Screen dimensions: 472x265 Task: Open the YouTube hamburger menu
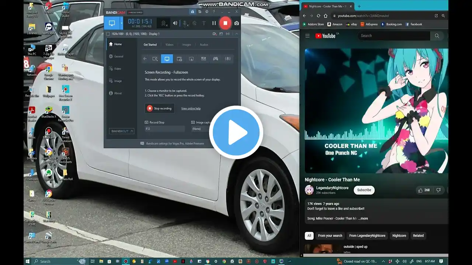pyautogui.click(x=308, y=36)
